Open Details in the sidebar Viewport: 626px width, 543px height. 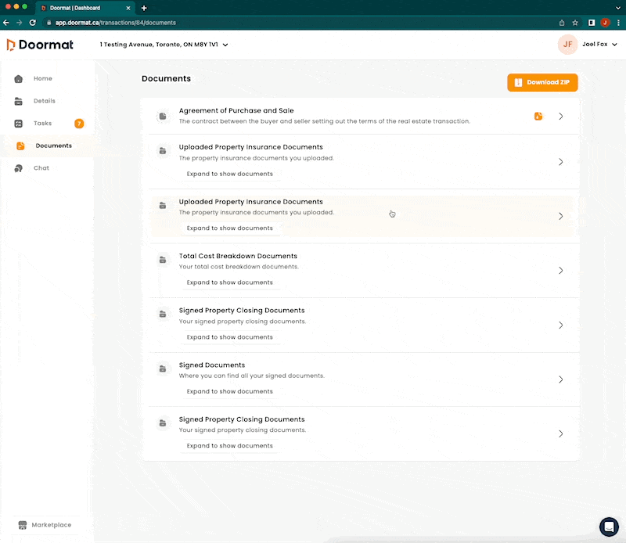tap(44, 101)
